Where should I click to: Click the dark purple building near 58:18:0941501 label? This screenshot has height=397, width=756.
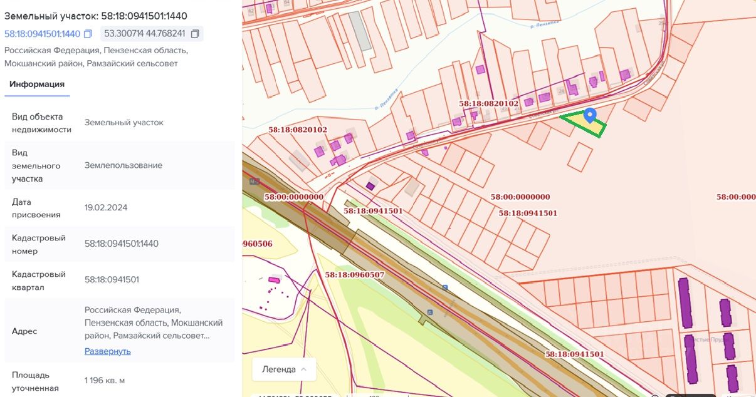(370, 185)
